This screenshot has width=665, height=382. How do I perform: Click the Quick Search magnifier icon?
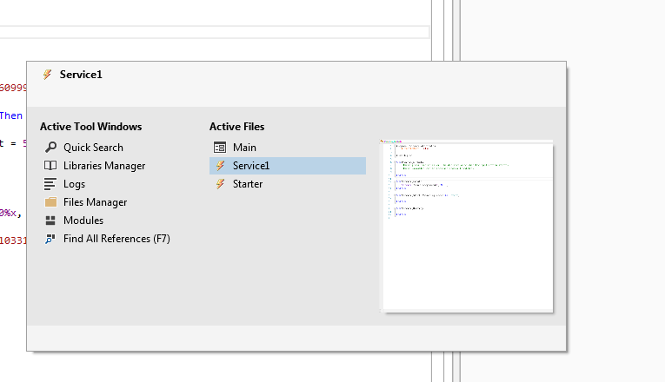click(51, 148)
